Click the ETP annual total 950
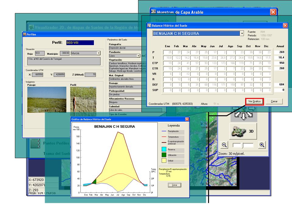Image resolution: width=292 pixels, height=219 pixels. pos(279,63)
